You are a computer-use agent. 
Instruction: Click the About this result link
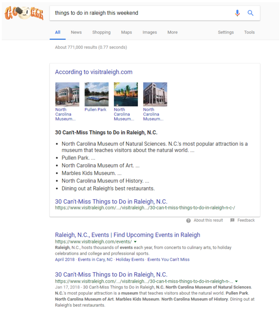click(x=208, y=220)
